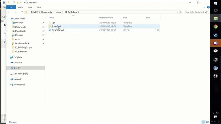221x124 pixels.
Task: Open Task View on the taskbar
Action: tap(215, 10)
